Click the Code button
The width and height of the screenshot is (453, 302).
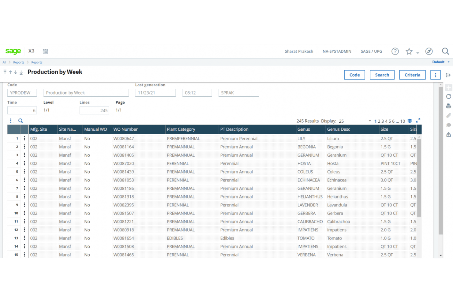pyautogui.click(x=354, y=75)
